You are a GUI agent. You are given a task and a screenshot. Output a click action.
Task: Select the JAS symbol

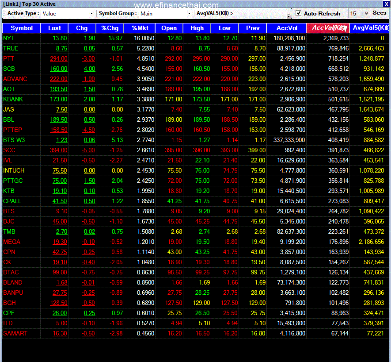click(8, 109)
